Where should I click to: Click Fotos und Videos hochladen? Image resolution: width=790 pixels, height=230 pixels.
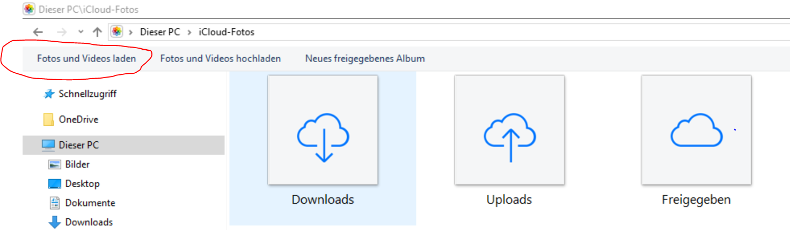[x=221, y=58]
